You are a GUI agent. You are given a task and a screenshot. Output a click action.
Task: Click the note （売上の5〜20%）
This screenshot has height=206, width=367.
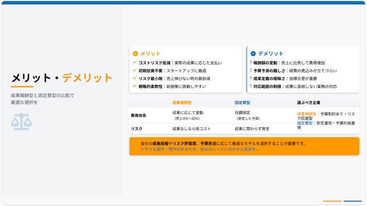coord(187,119)
